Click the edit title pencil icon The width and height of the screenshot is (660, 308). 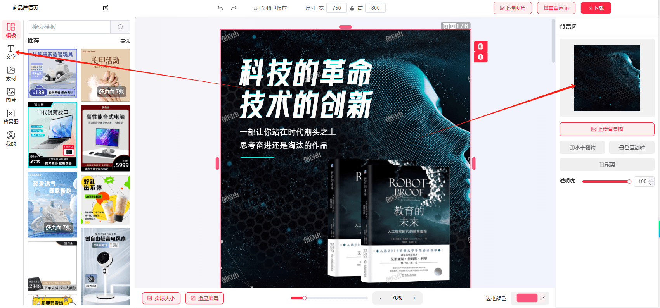(106, 8)
